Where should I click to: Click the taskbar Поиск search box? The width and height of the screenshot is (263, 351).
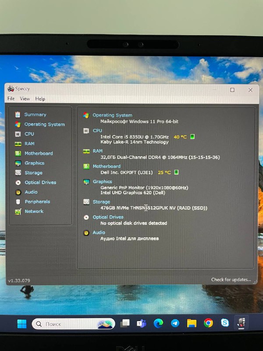coord(74,324)
